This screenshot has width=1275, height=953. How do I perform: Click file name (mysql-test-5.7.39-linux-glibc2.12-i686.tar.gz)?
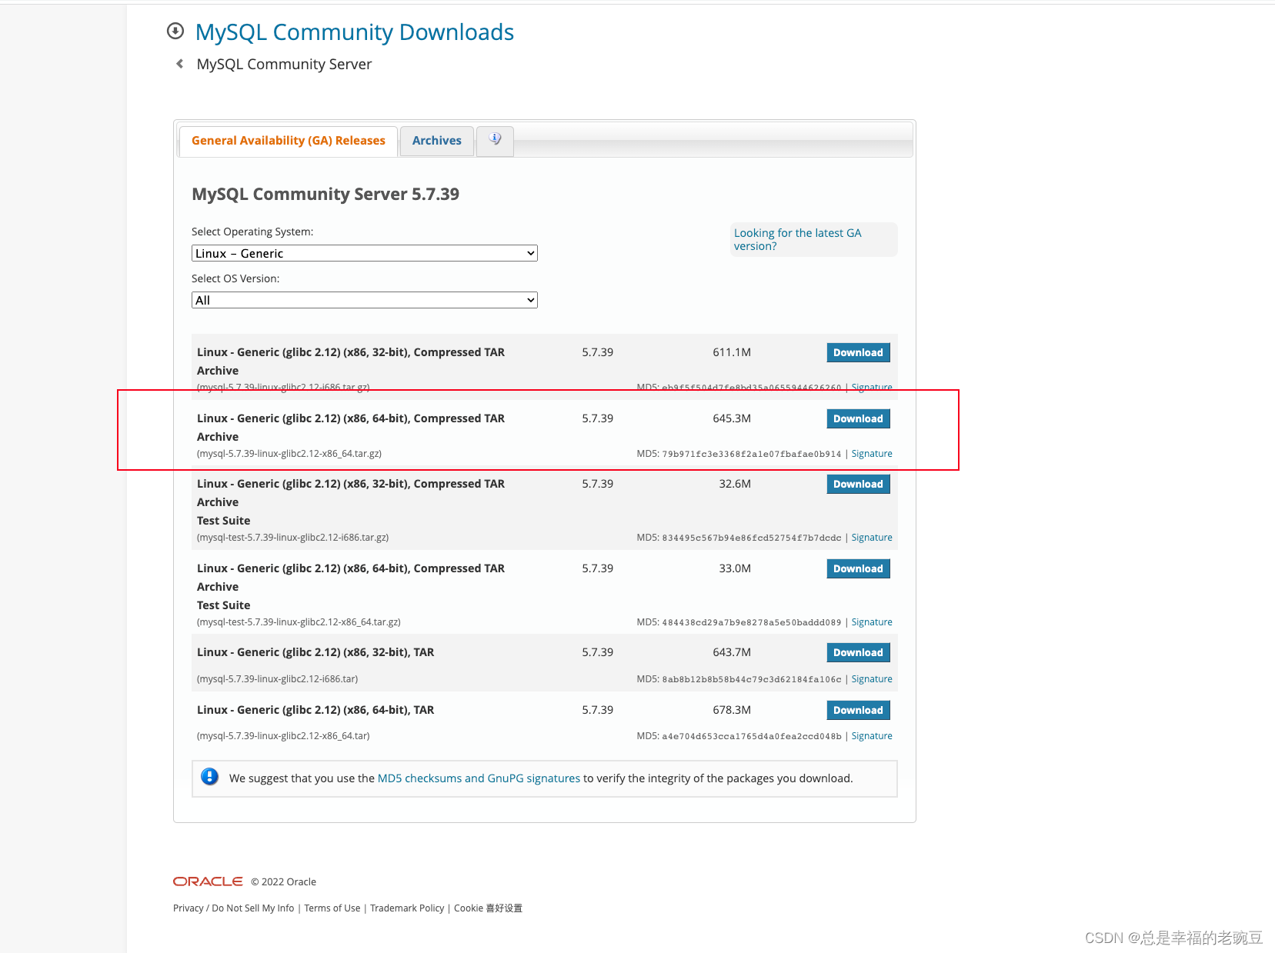292,538
